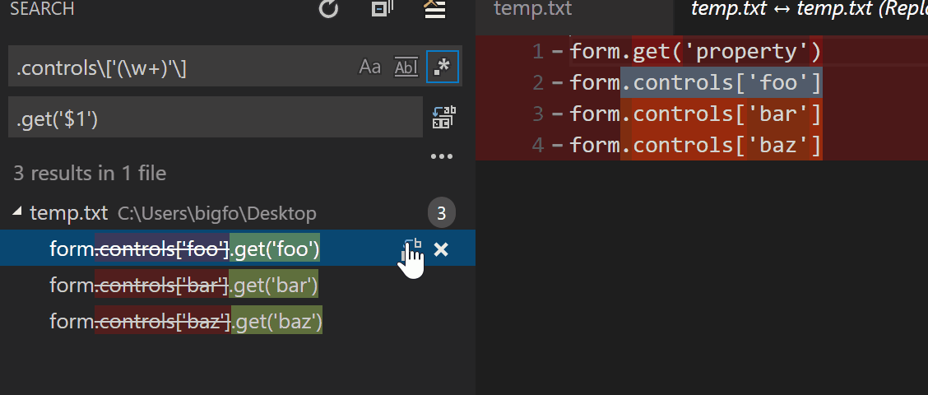
Task: Open the form.get('baz') search result
Action: (x=185, y=321)
